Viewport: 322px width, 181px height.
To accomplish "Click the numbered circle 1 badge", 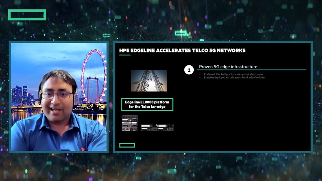I will [189, 70].
